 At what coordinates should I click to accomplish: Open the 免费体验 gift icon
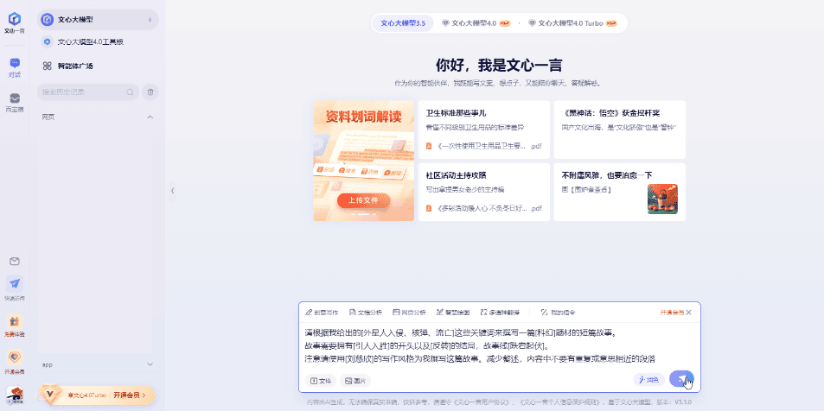(15, 325)
